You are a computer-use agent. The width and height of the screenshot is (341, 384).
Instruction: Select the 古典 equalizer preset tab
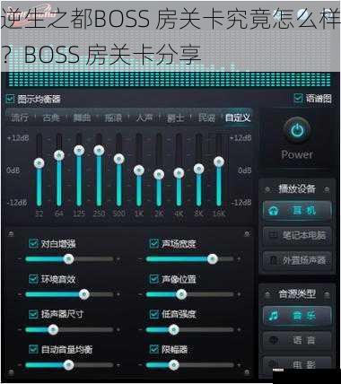tap(51, 118)
